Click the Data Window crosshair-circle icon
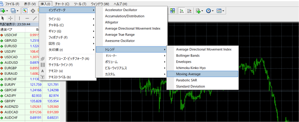Screen dimensions: 299x122 point(33,11)
